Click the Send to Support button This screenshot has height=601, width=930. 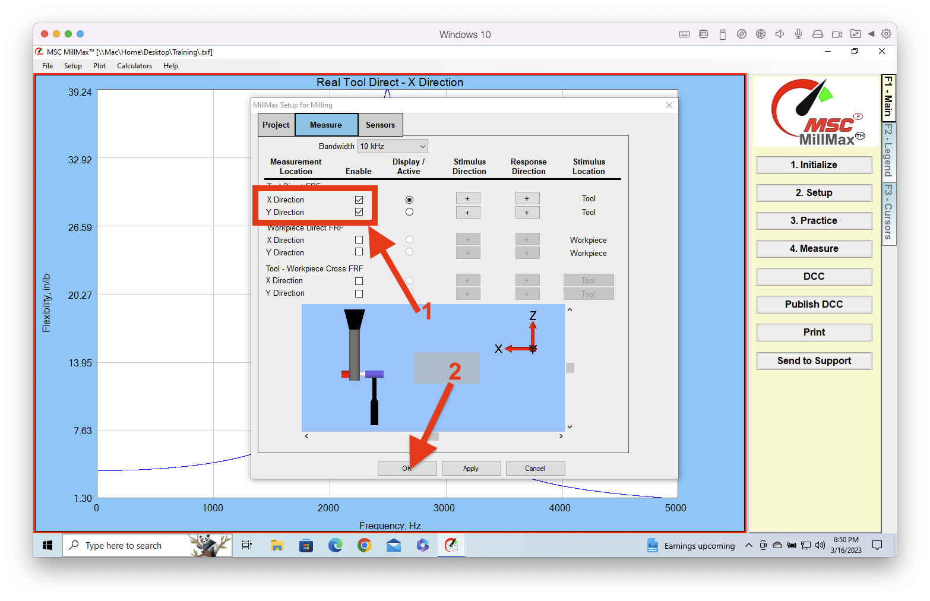pos(814,361)
